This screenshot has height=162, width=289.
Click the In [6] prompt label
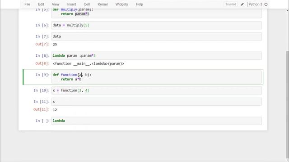(x=42, y=25)
